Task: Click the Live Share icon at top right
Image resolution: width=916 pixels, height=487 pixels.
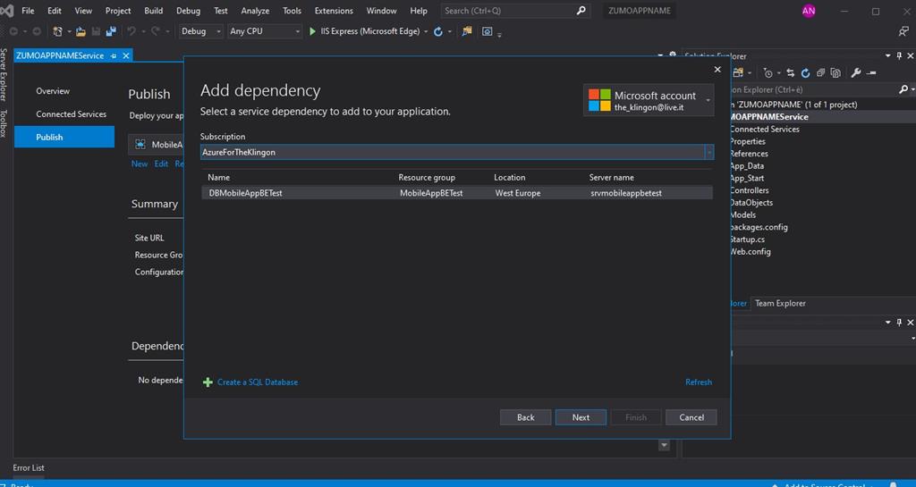Action: click(x=903, y=31)
